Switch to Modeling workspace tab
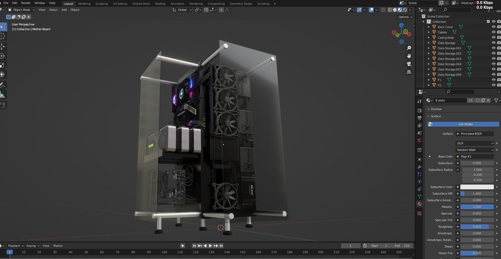The width and height of the screenshot is (501, 259). pyautogui.click(x=84, y=4)
